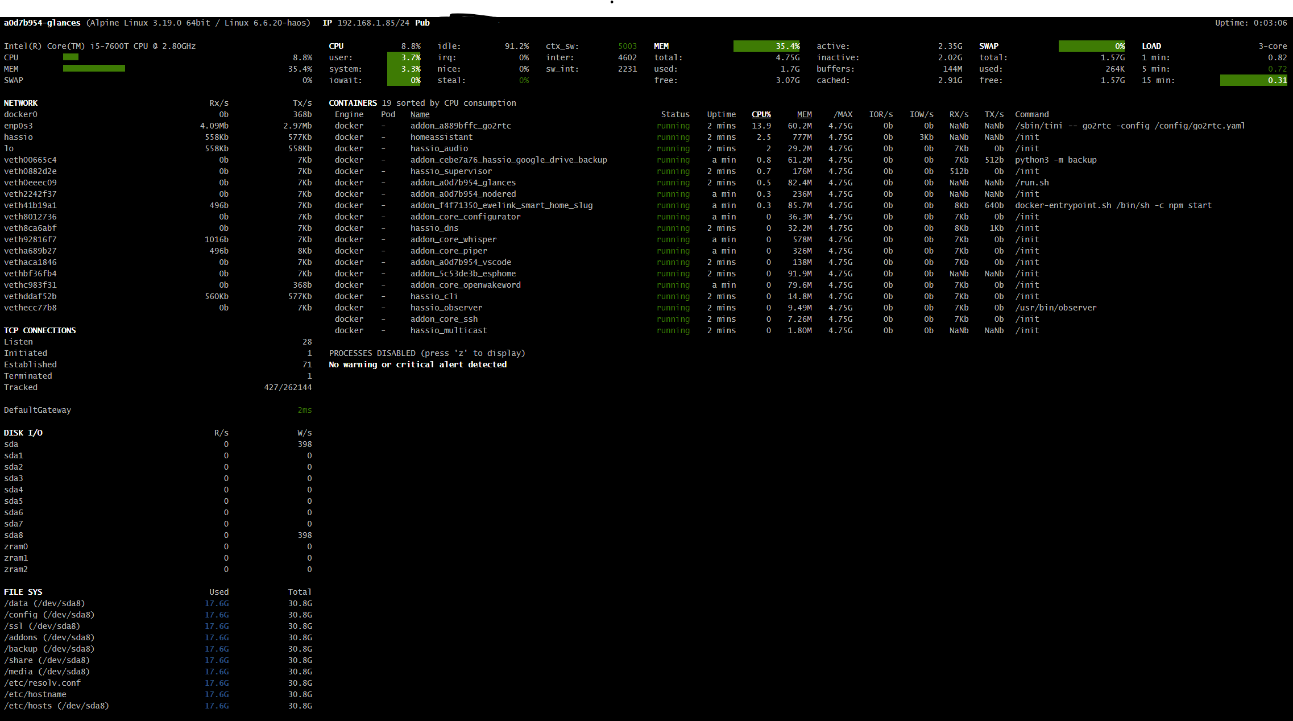Select addon_f4f71350_ewelink_smart_home_slug container name
The image size is (1293, 721).
click(502, 205)
